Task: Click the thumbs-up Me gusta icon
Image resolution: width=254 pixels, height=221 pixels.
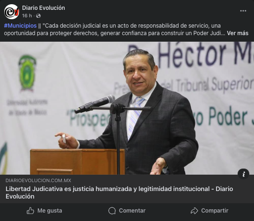Action: pyautogui.click(x=30, y=211)
